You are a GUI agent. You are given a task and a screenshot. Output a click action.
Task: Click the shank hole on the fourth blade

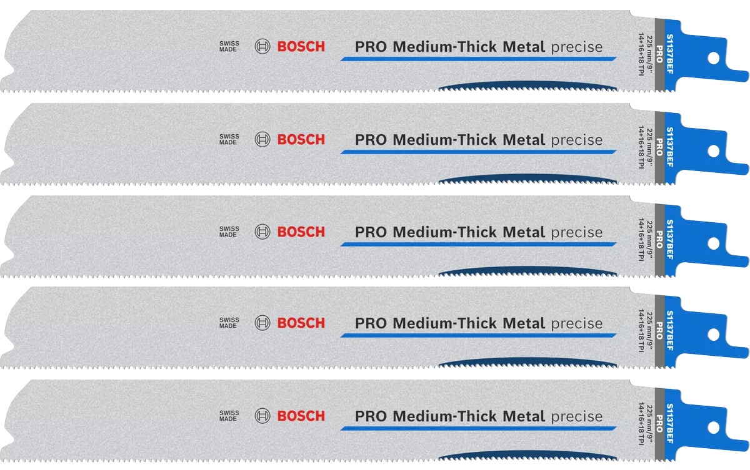click(713, 335)
